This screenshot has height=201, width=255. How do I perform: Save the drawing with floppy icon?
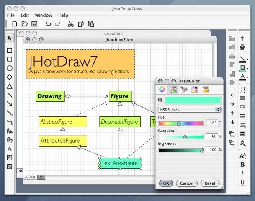pos(34,24)
